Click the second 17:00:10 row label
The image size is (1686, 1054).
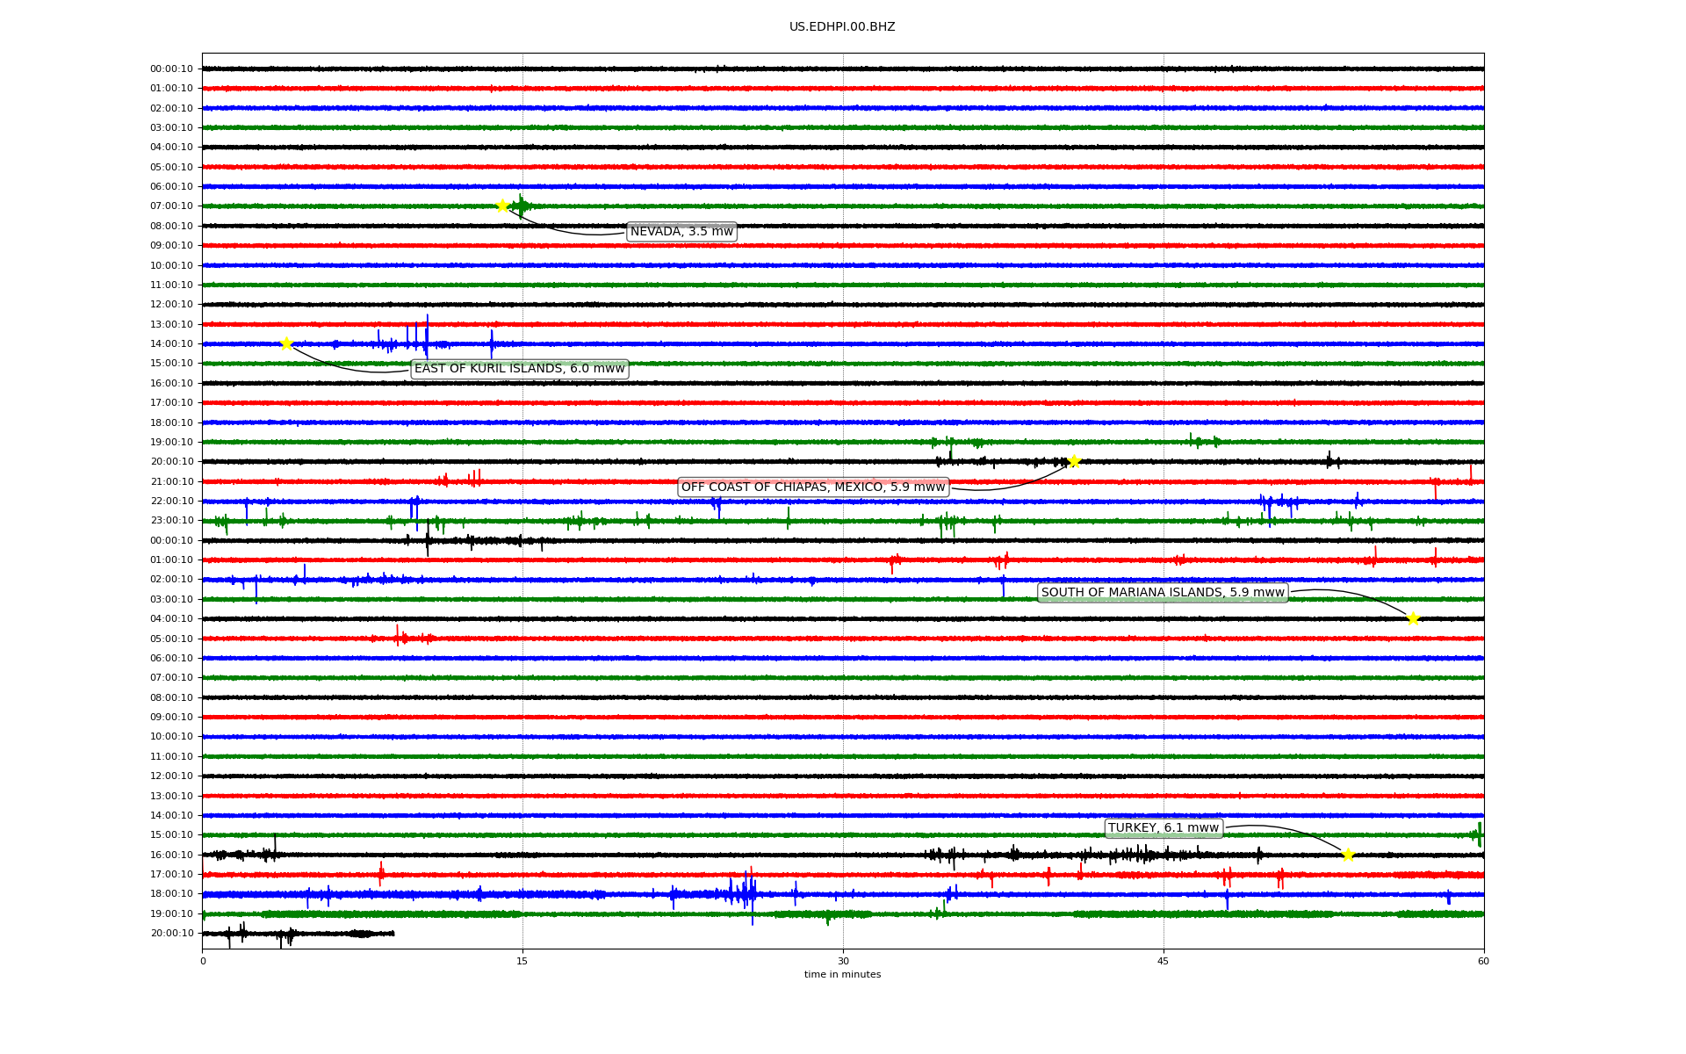[171, 875]
